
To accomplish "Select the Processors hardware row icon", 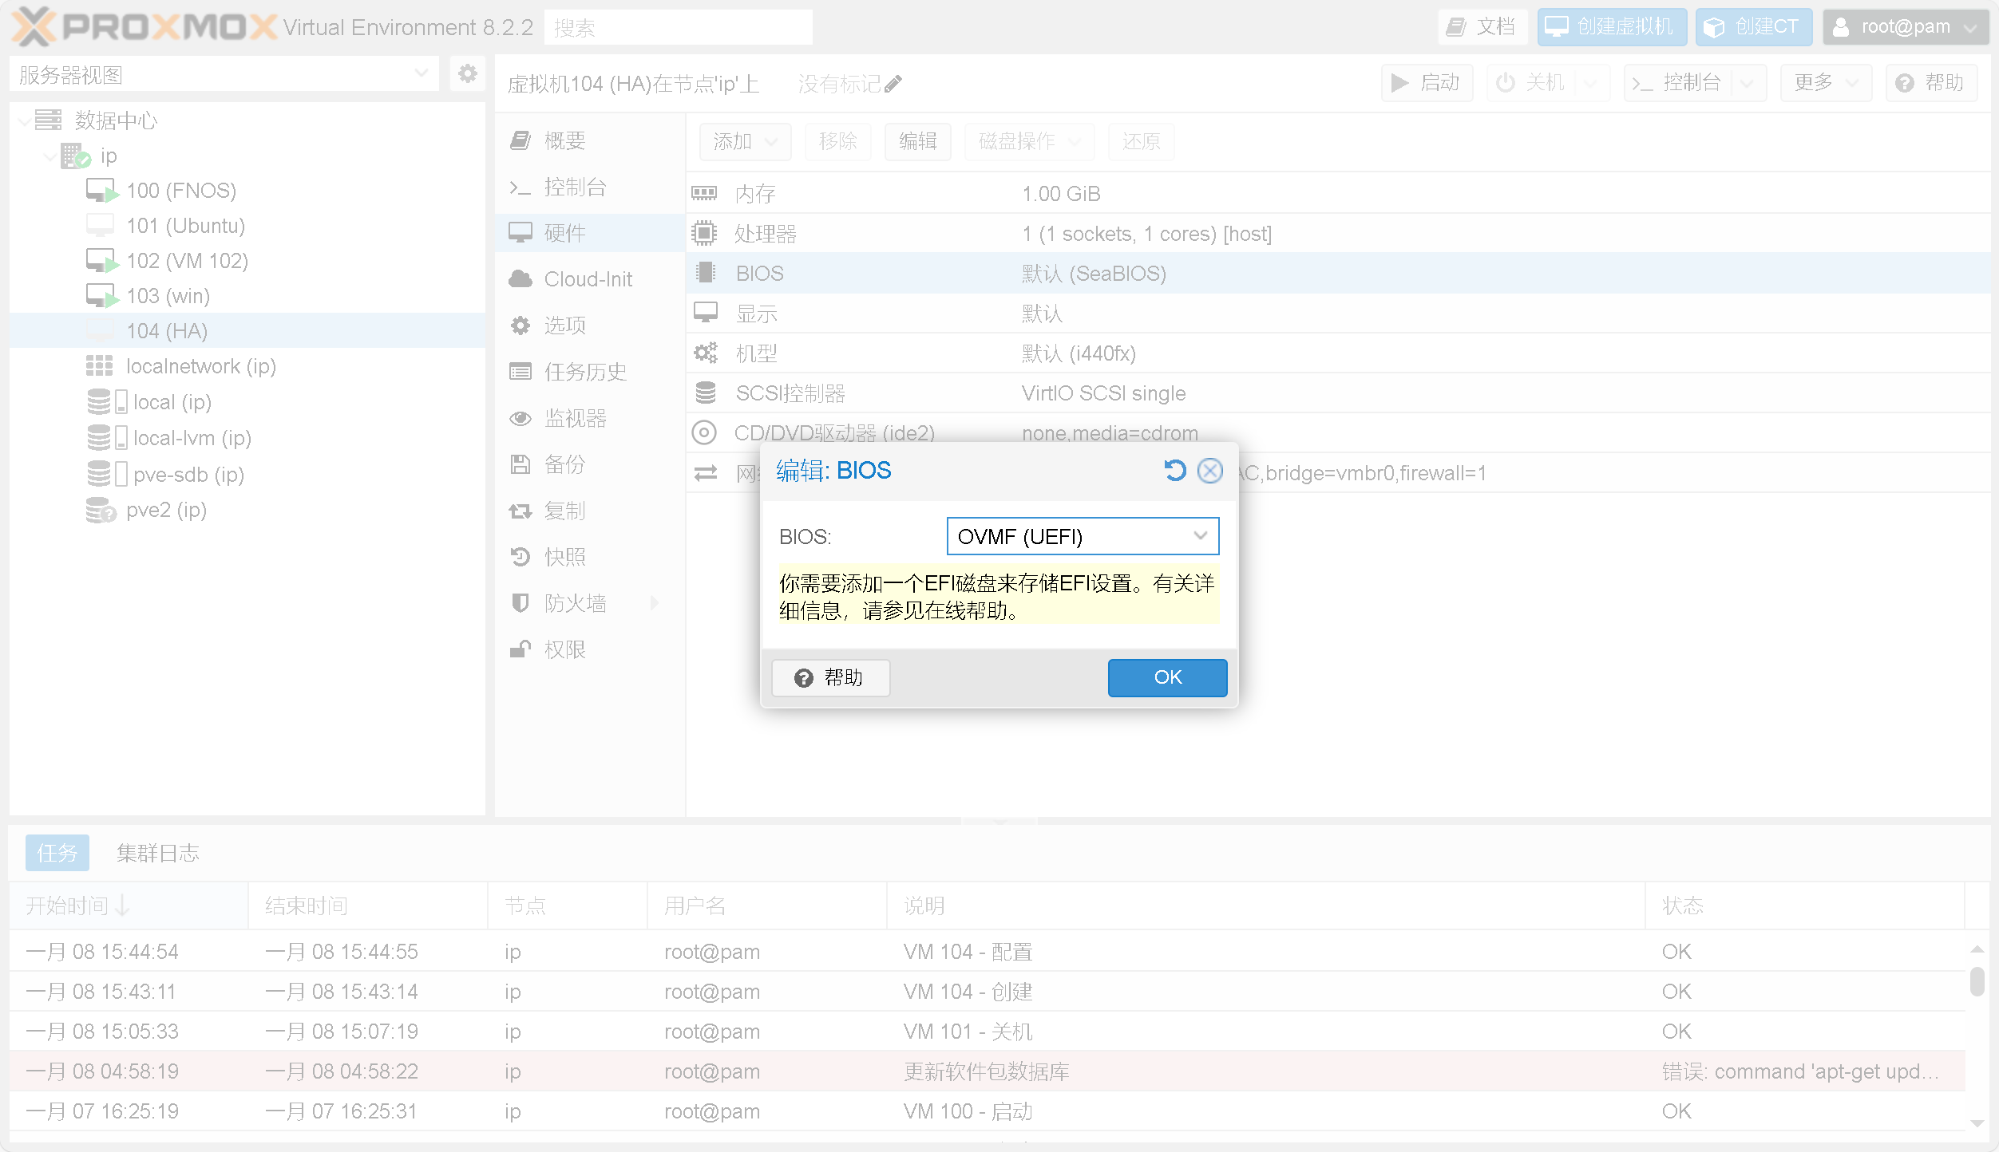I will click(704, 234).
